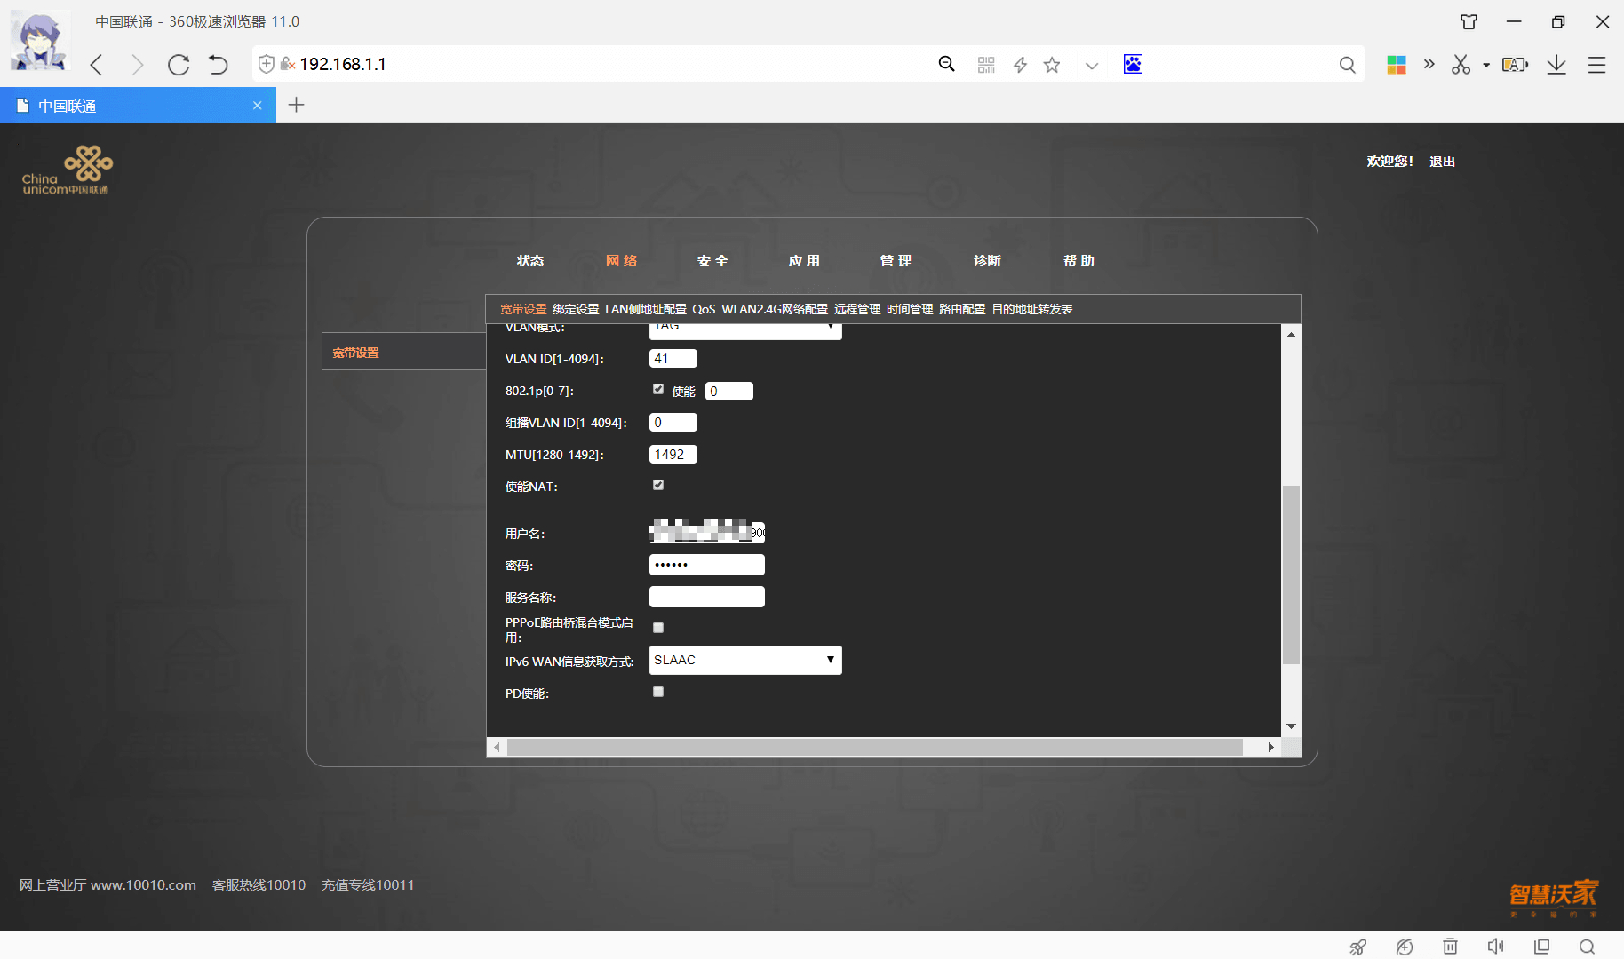The image size is (1624, 959).
Task: Open the browser hamburger menu
Action: tap(1597, 65)
